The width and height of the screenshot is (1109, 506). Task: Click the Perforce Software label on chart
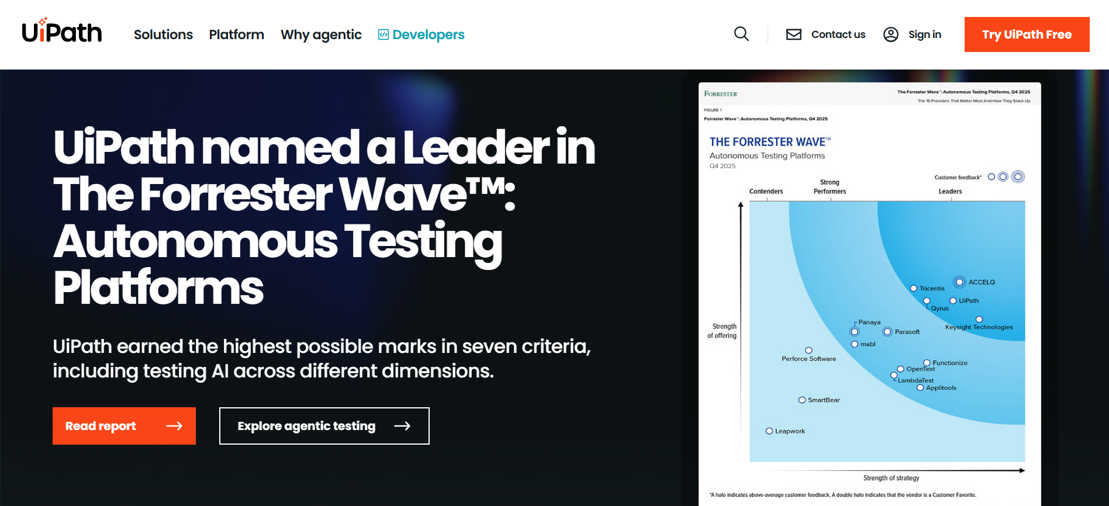[809, 359]
